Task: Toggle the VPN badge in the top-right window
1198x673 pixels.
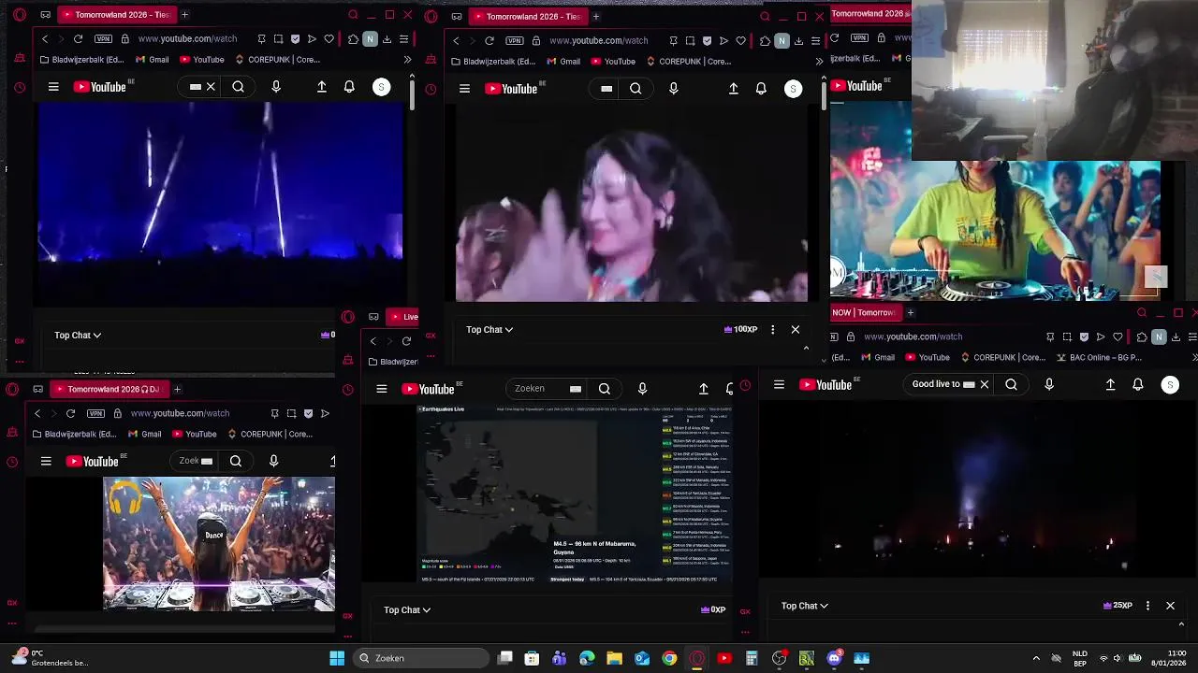Action: click(859, 38)
